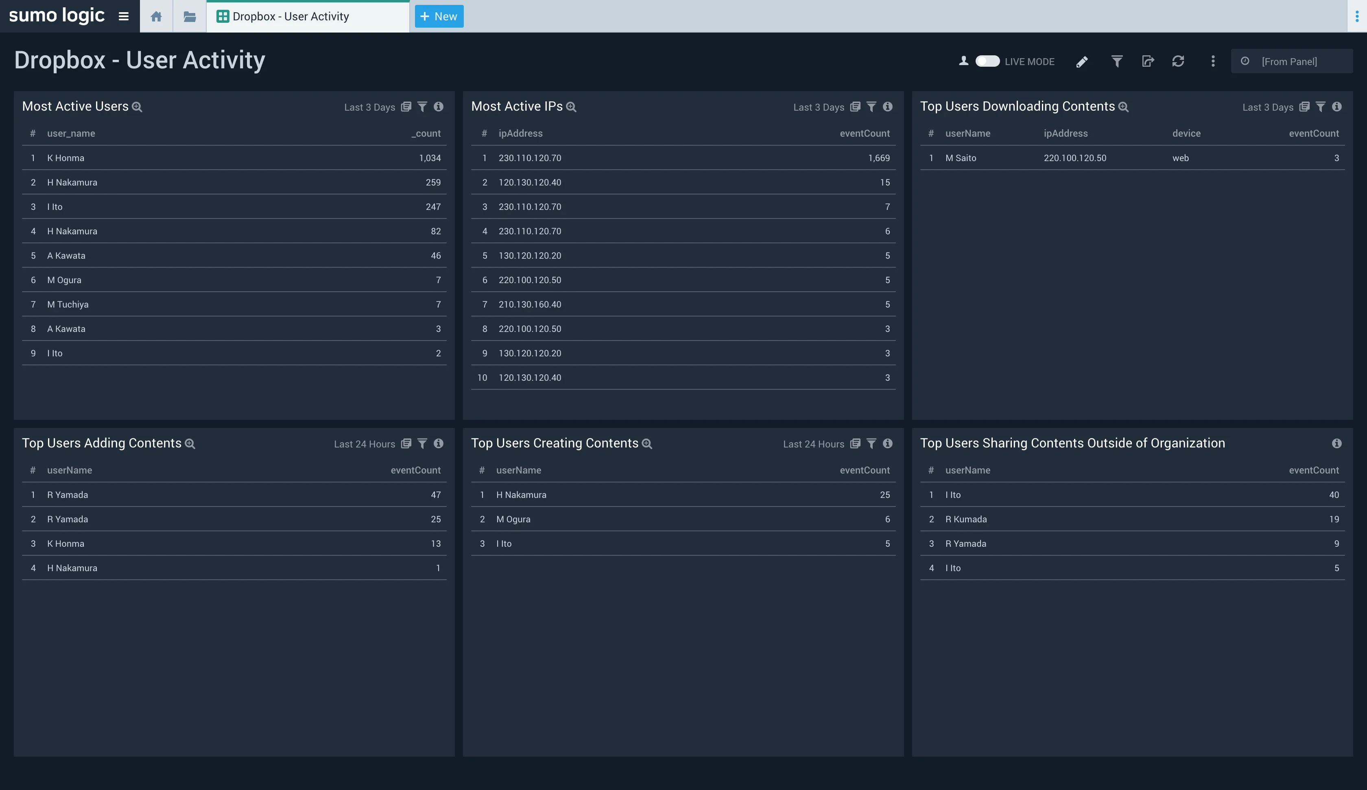Viewport: 1367px width, 790px height.
Task: Sort Downloading Contents by device column
Action: (1186, 133)
